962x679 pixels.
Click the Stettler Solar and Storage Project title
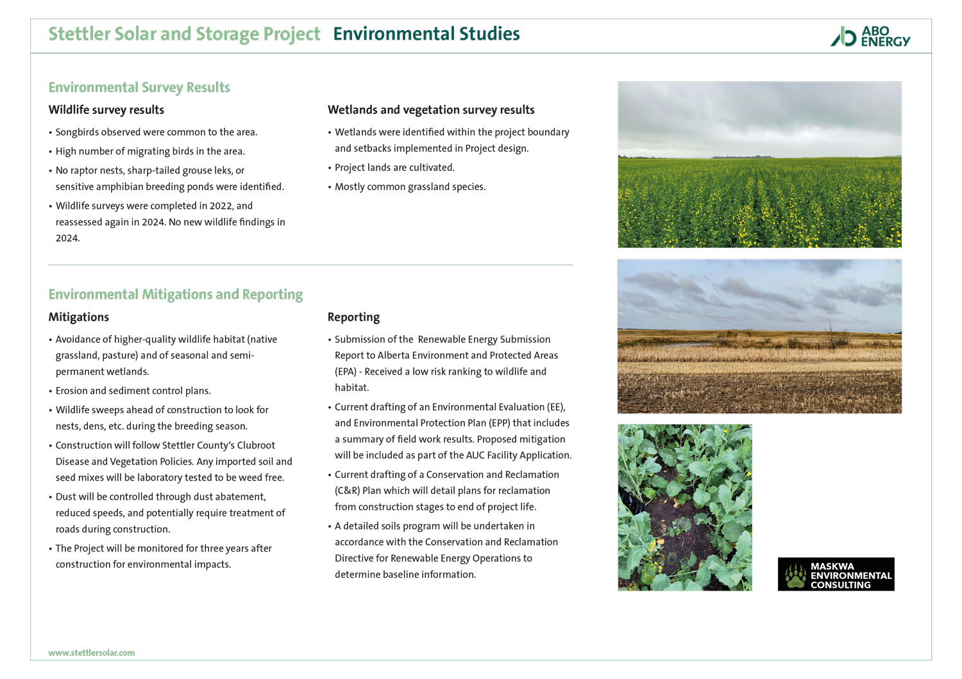tap(184, 34)
